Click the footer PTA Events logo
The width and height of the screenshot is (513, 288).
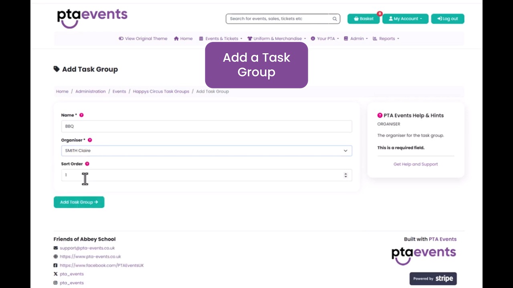(424, 256)
